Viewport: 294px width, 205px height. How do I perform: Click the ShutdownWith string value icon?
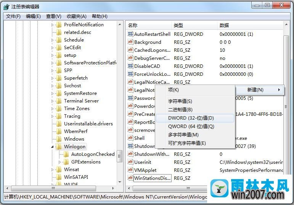130,154
